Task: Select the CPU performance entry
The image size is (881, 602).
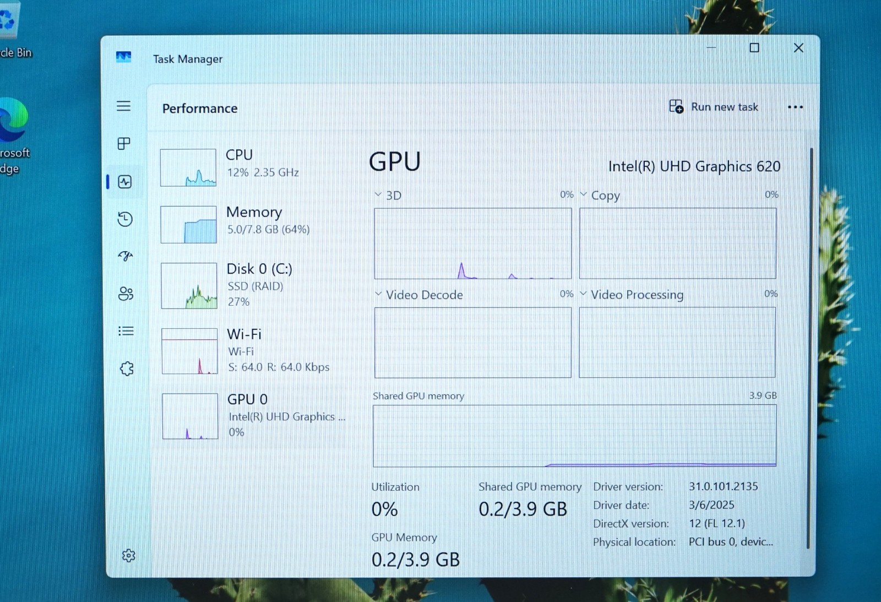Action: click(253, 167)
